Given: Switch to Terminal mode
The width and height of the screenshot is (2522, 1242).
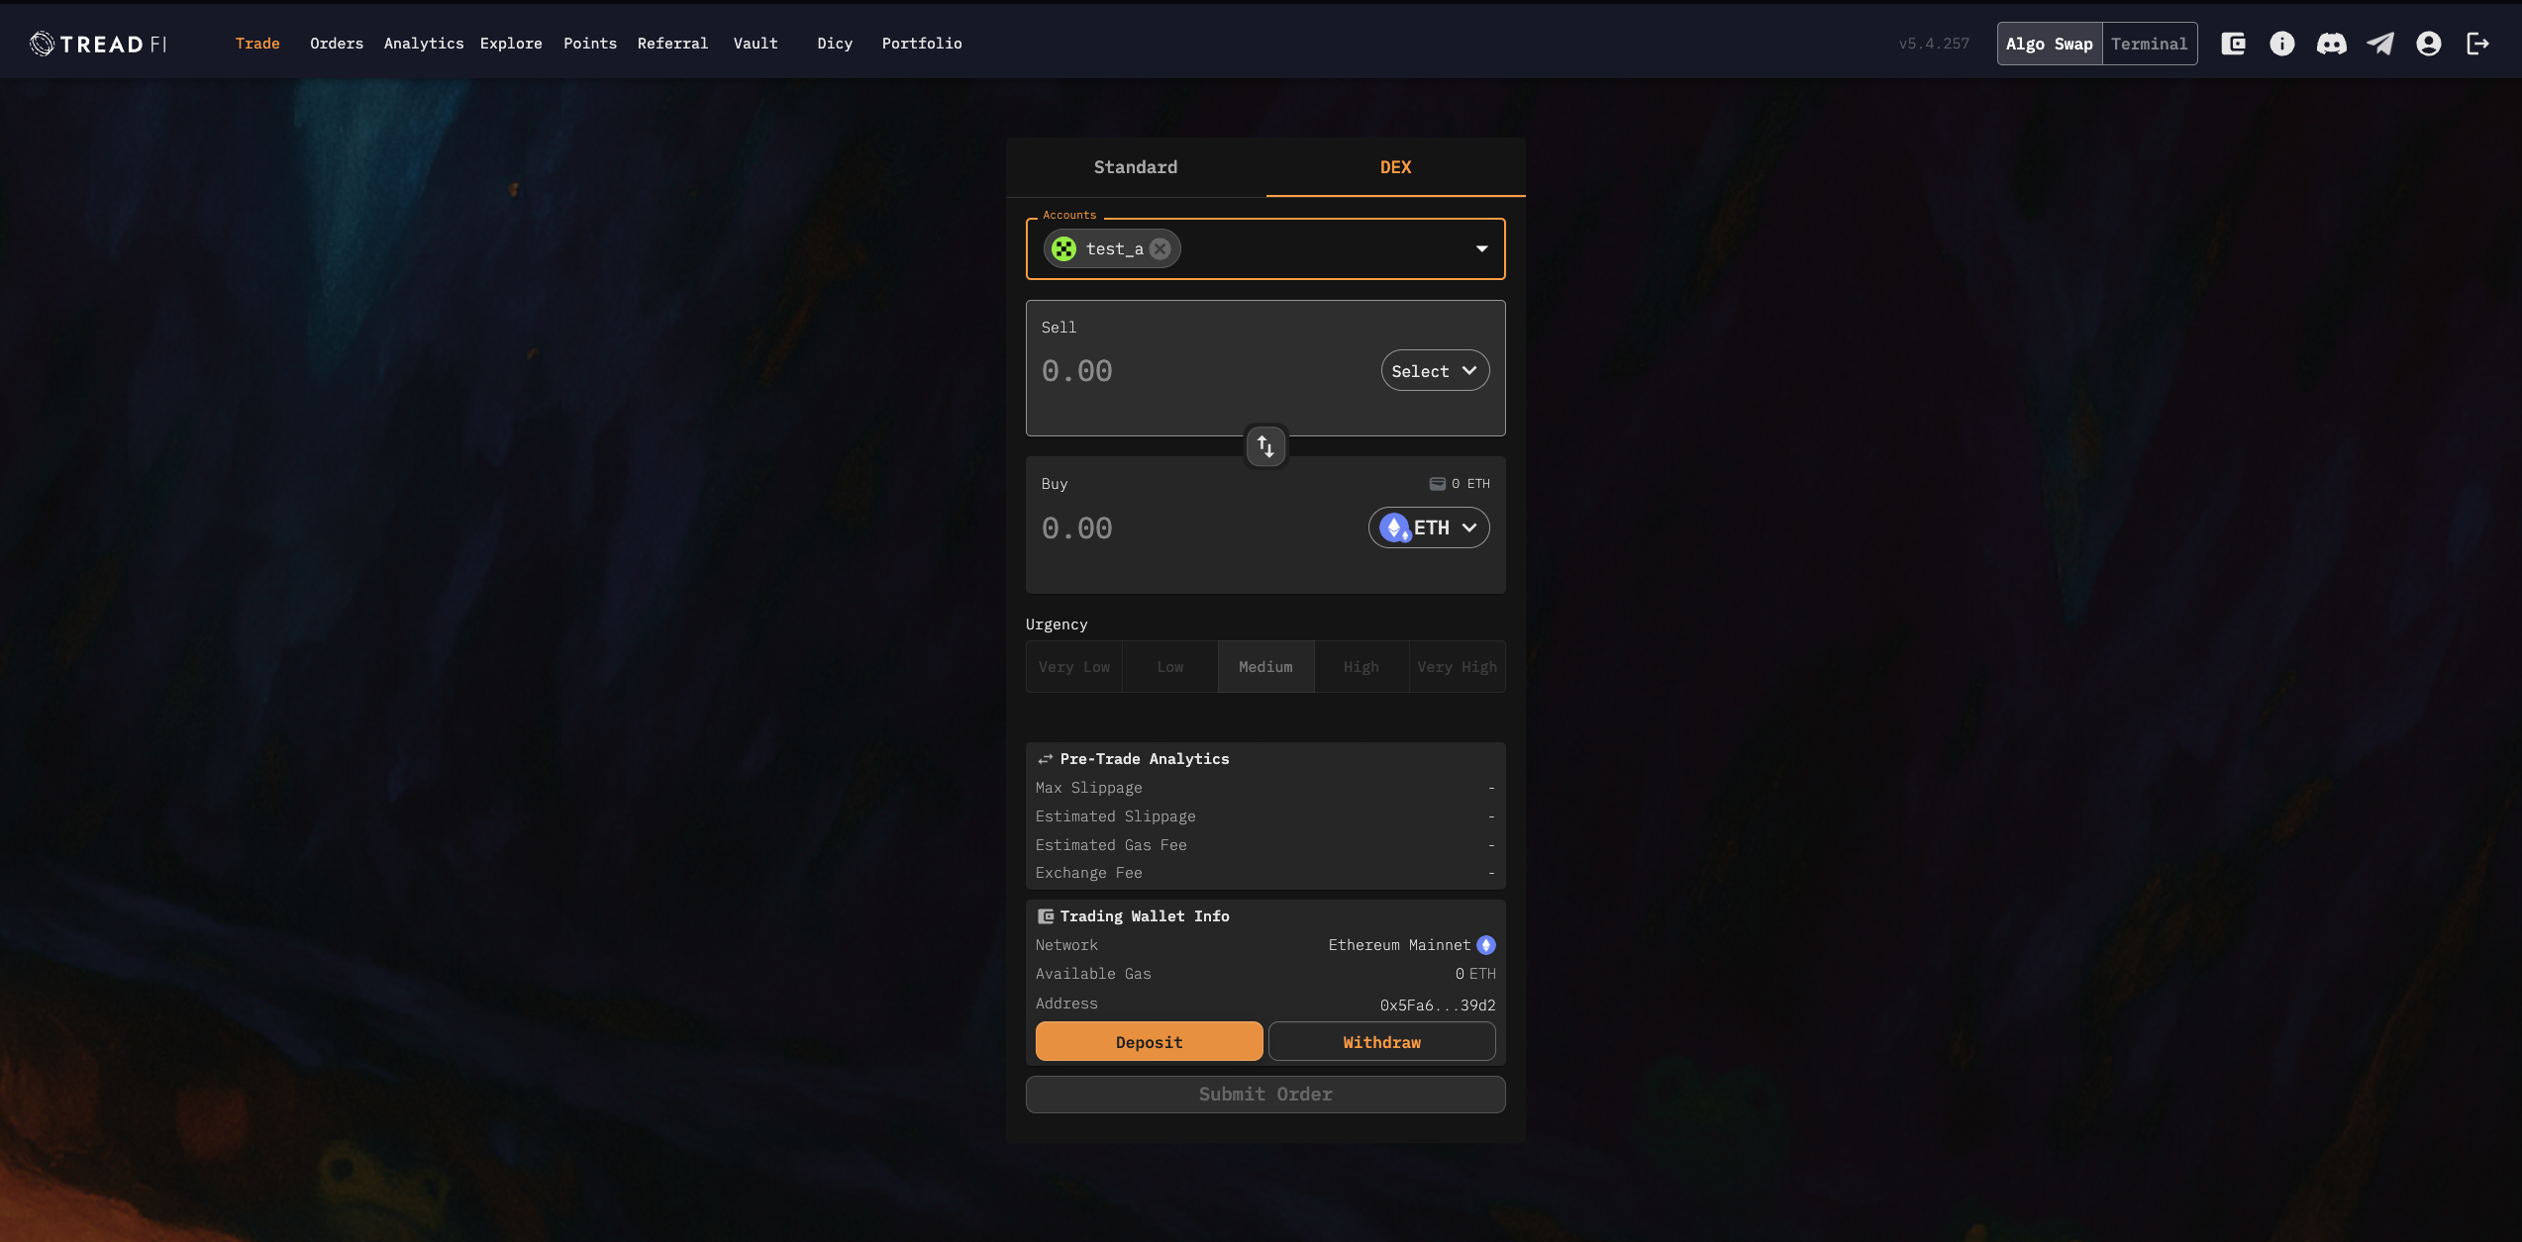Looking at the screenshot, I should pyautogui.click(x=2149, y=44).
